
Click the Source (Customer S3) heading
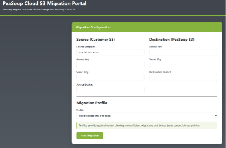pyautogui.click(x=95, y=40)
